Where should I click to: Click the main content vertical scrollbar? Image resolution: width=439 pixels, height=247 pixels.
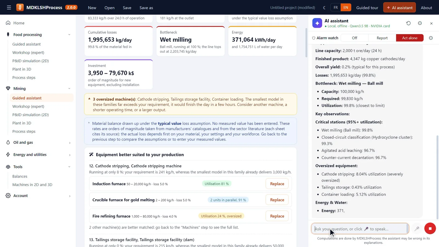point(306,43)
